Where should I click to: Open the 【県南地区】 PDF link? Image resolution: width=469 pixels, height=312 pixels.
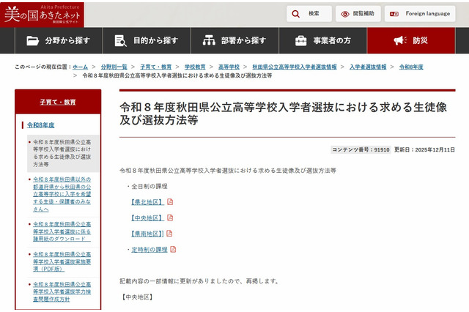coord(147,234)
